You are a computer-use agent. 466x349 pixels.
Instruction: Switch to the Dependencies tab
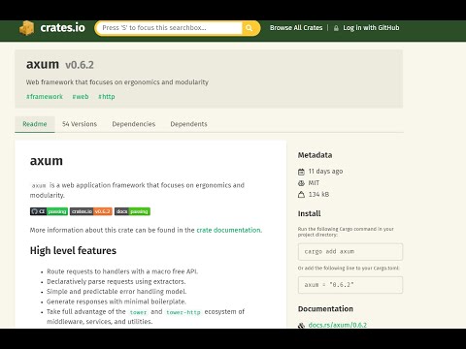click(x=134, y=124)
